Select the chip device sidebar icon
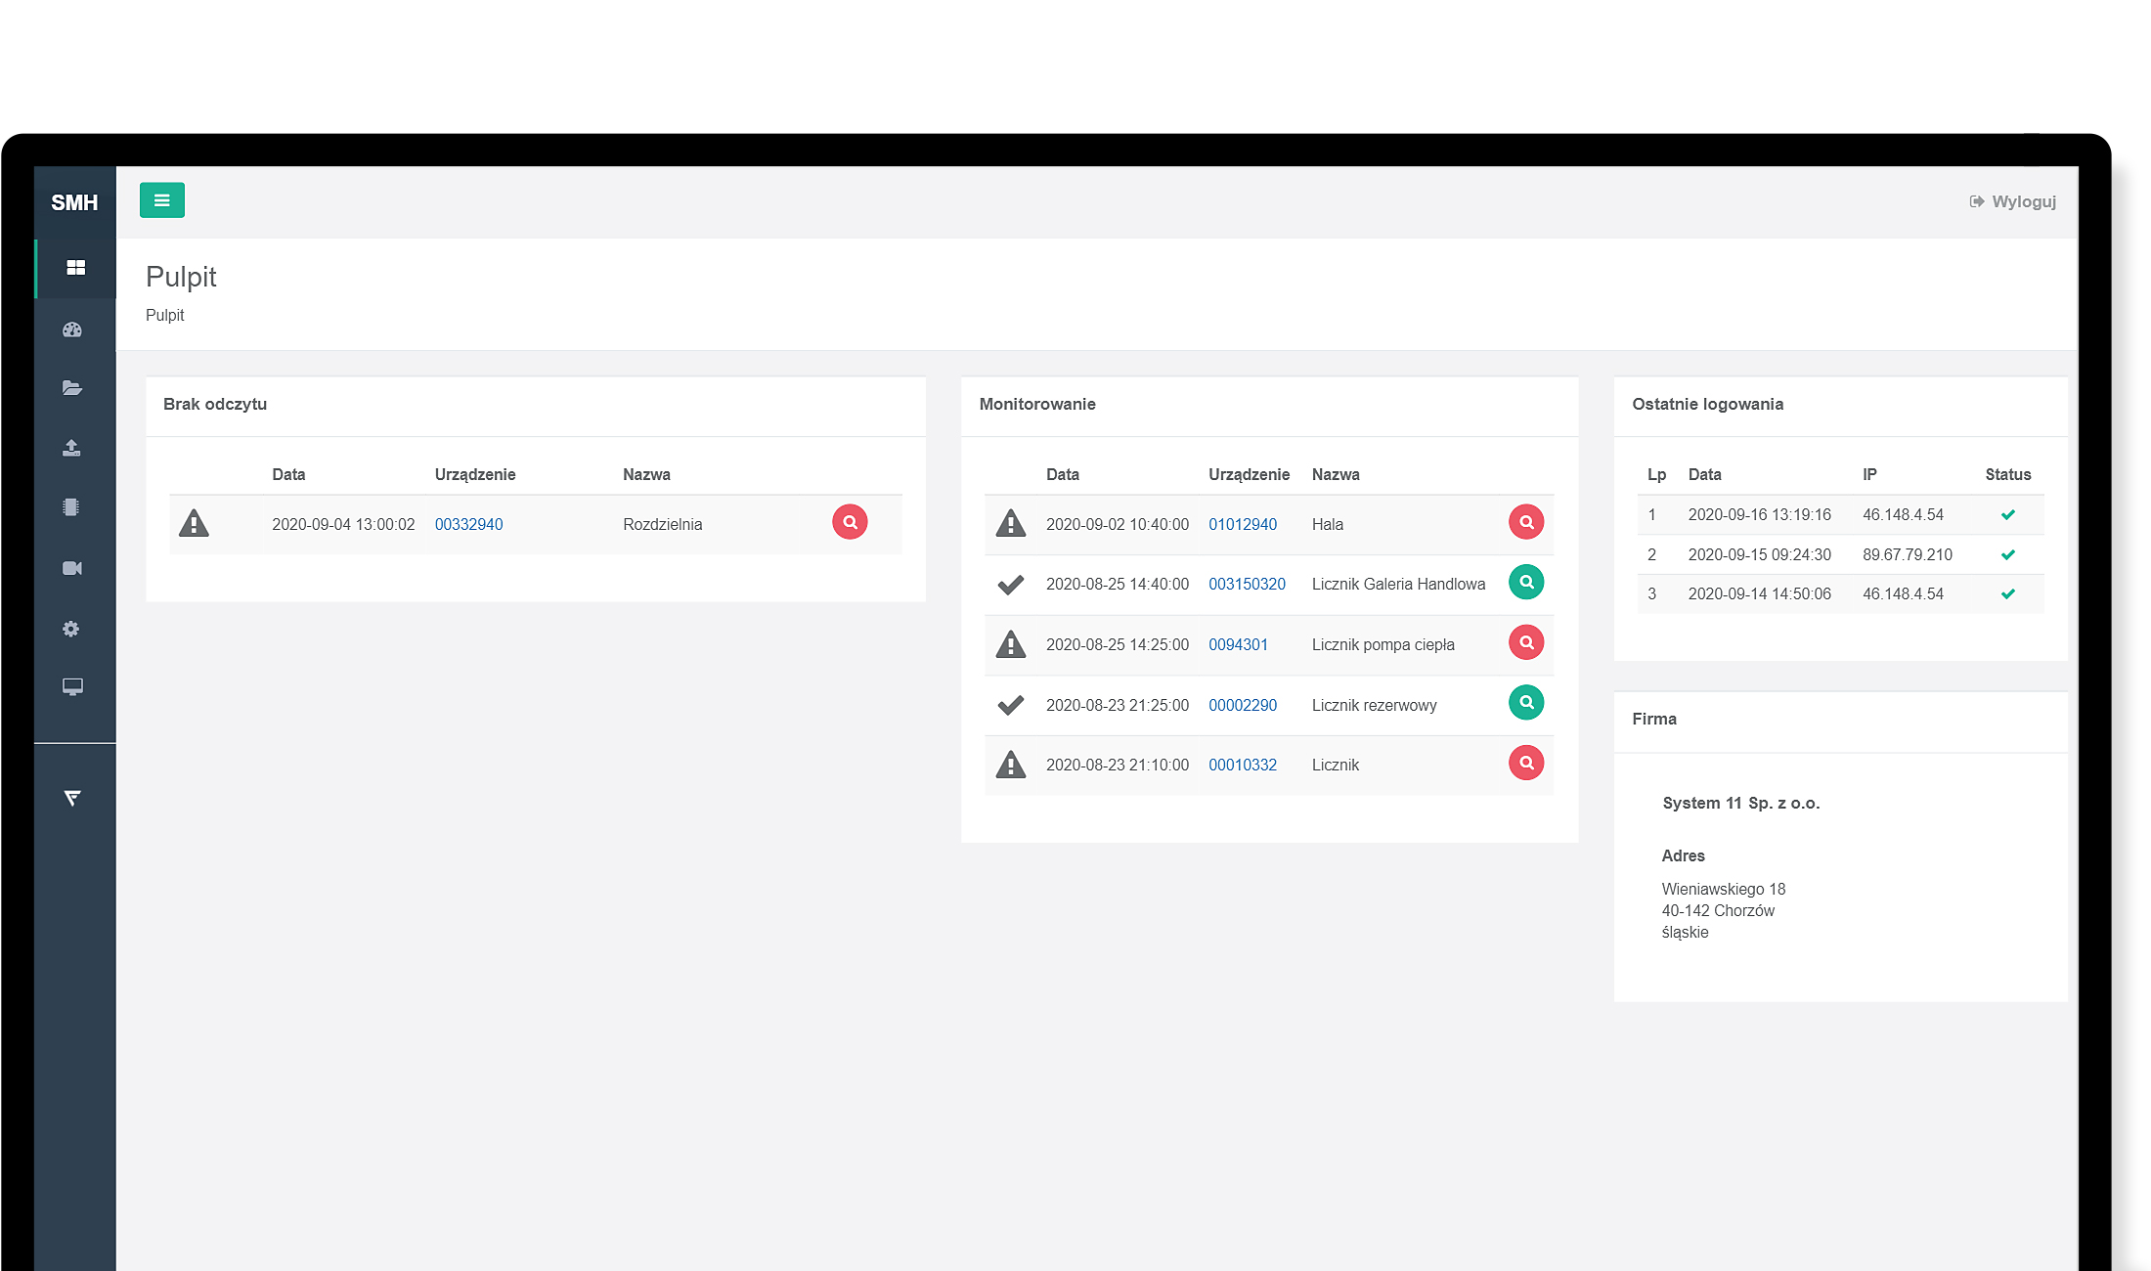2151x1271 pixels. tap(71, 506)
